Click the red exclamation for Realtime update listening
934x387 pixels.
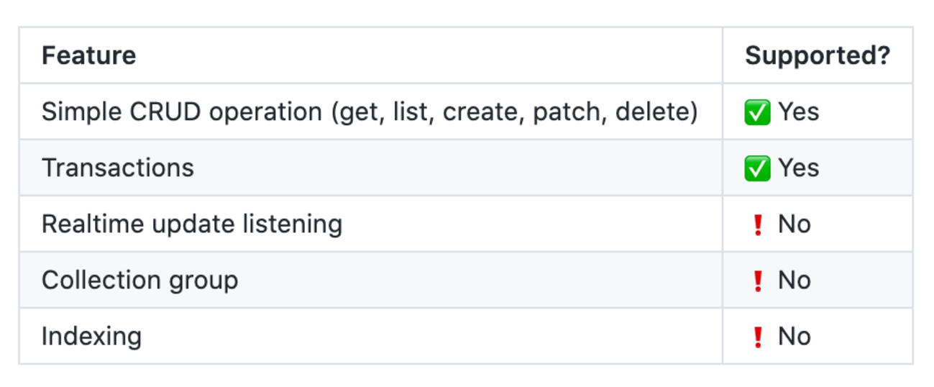click(757, 224)
